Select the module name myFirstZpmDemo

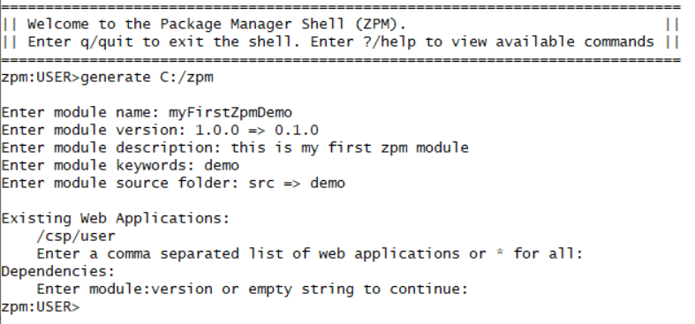click(x=230, y=113)
